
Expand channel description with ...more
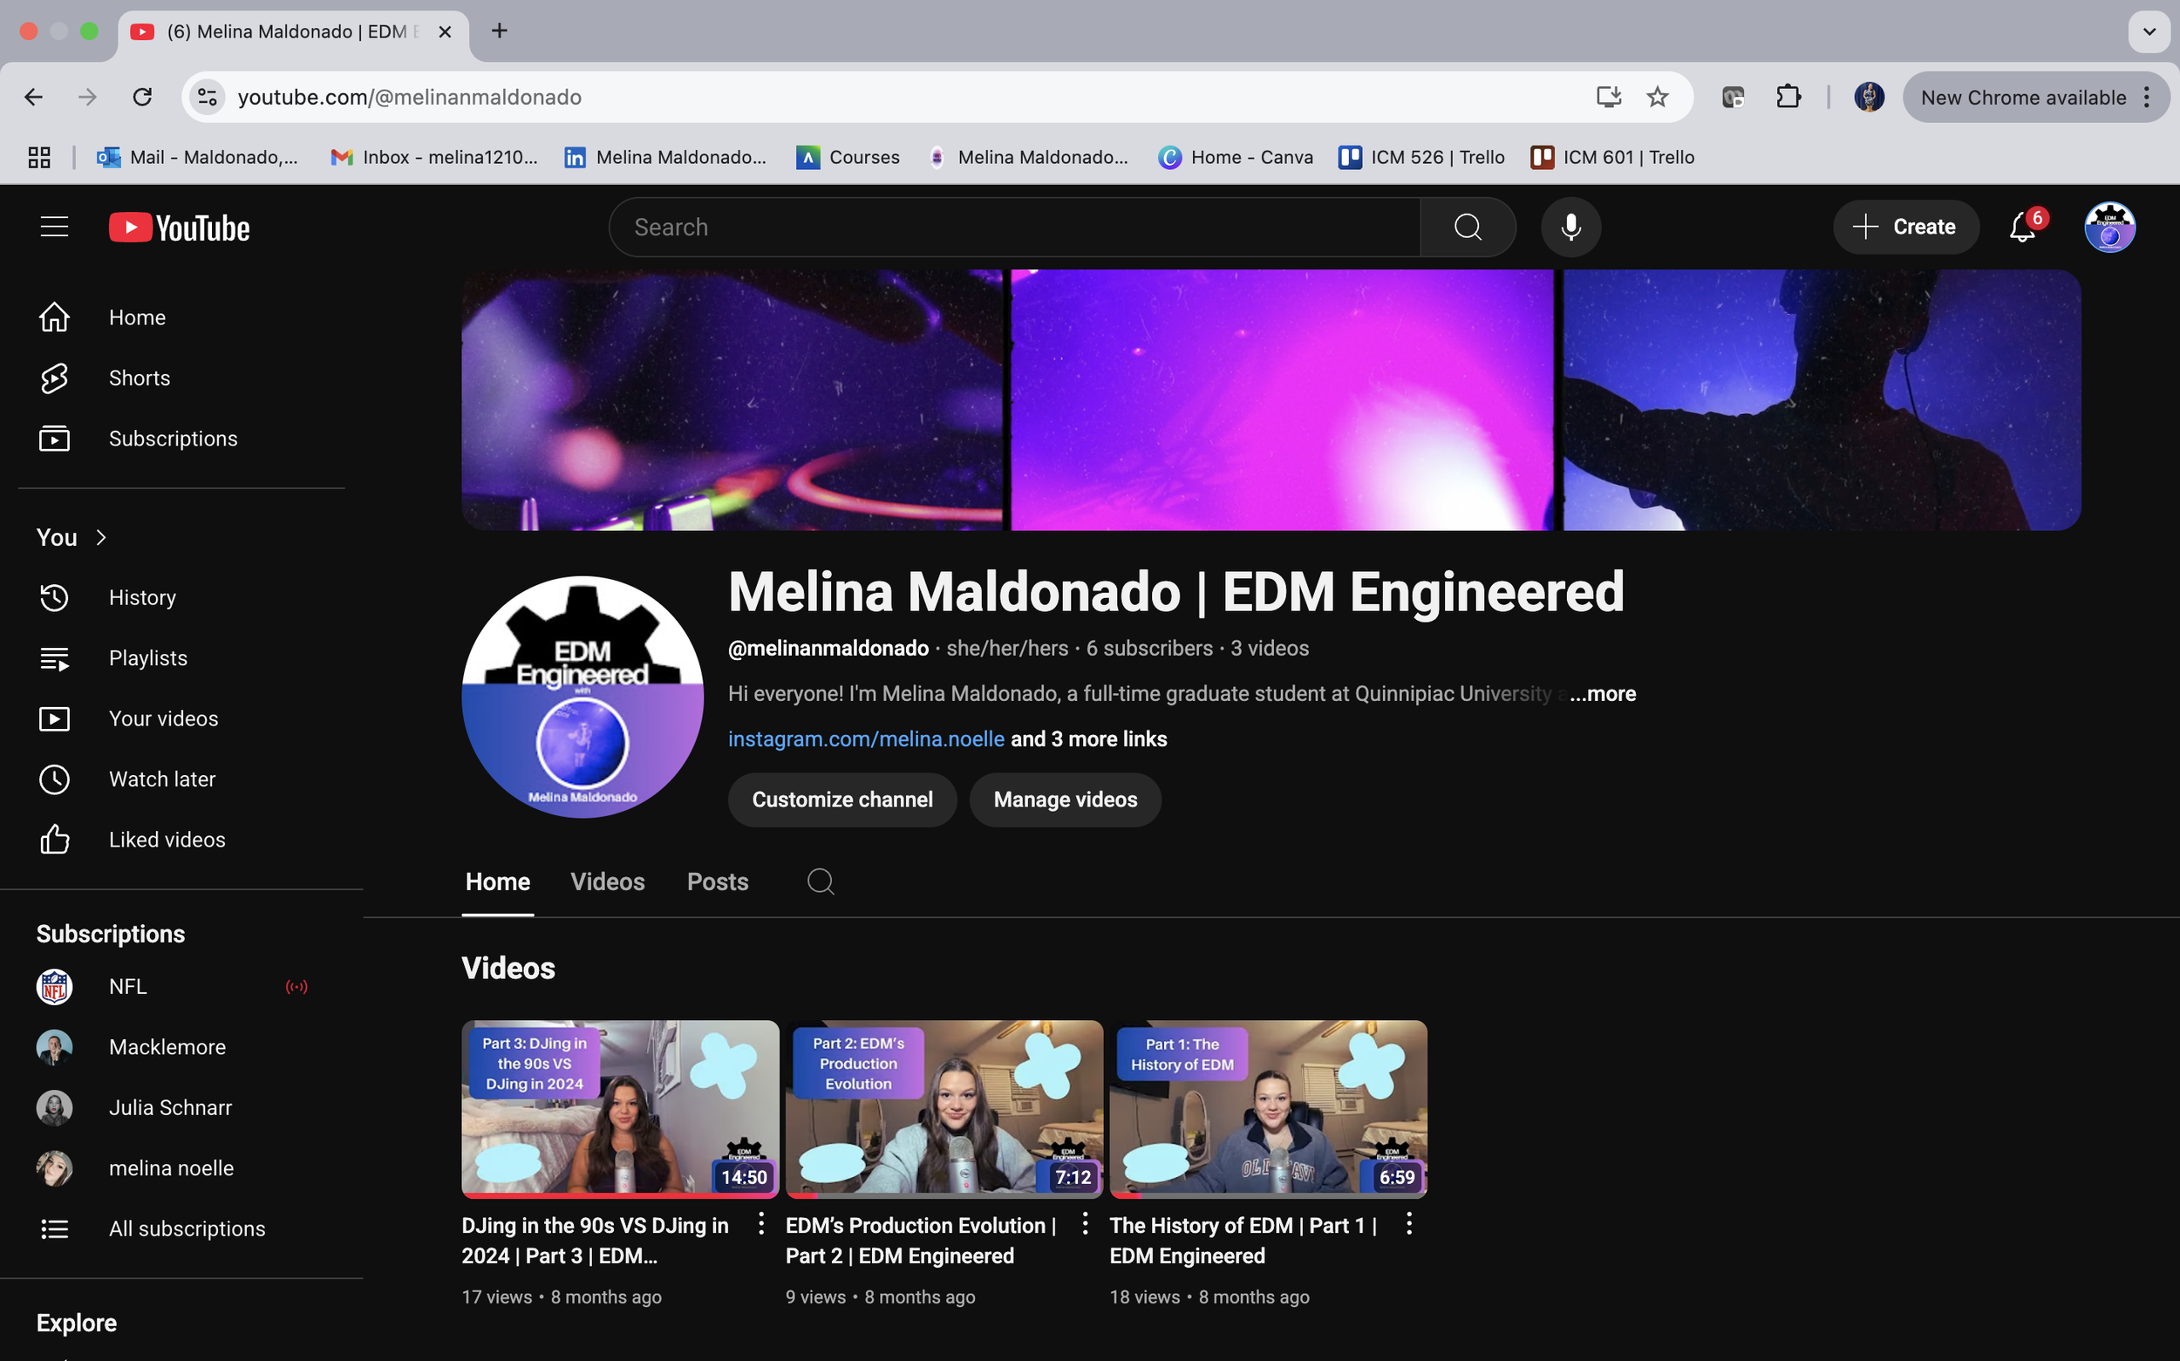tap(1602, 693)
